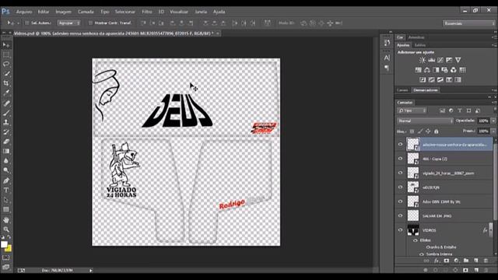498x280 pixels.
Task: Switch to the Canais tab
Action: click(402, 90)
